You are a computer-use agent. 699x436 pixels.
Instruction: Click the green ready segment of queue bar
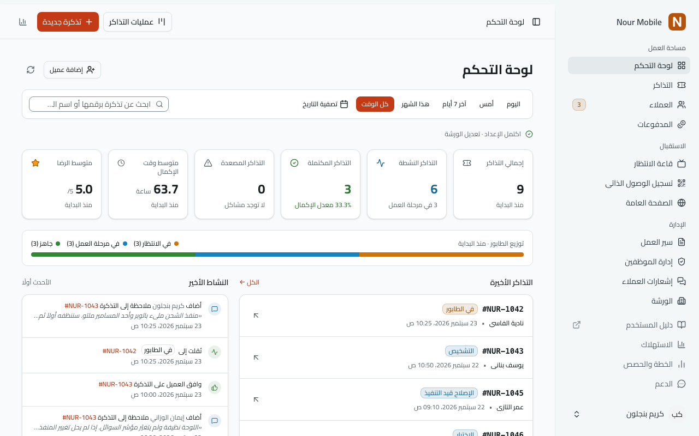click(113, 255)
